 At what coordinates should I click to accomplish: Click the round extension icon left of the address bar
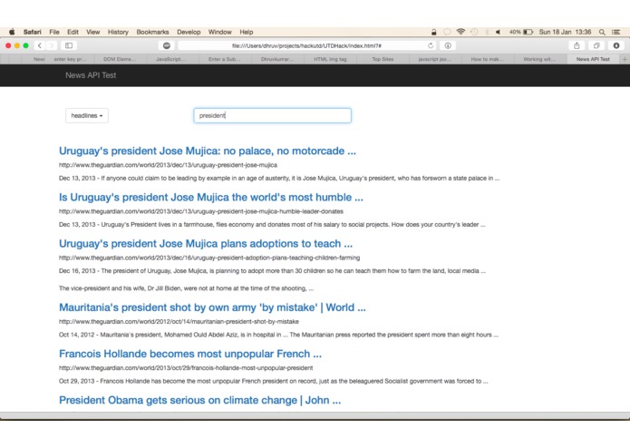(x=167, y=45)
